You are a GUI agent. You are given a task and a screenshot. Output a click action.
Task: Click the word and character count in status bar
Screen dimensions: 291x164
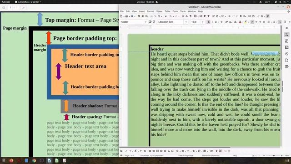[x=152, y=155]
